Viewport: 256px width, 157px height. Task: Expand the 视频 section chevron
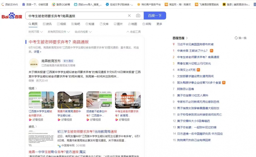point(36,88)
